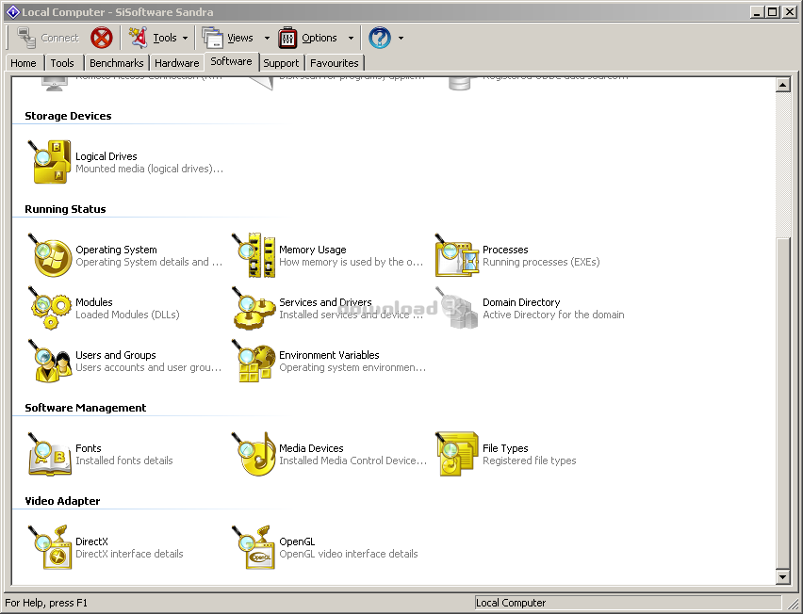Viewport: 803px width, 614px height.
Task: Open the Environment Variables icon
Action: (253, 361)
